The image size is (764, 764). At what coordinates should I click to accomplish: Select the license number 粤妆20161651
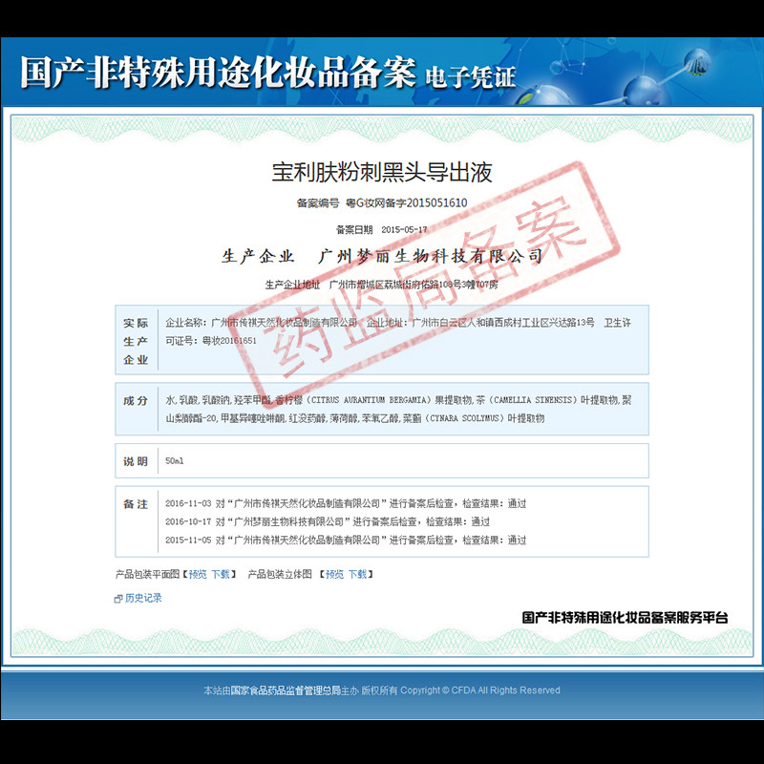pyautogui.click(x=229, y=341)
